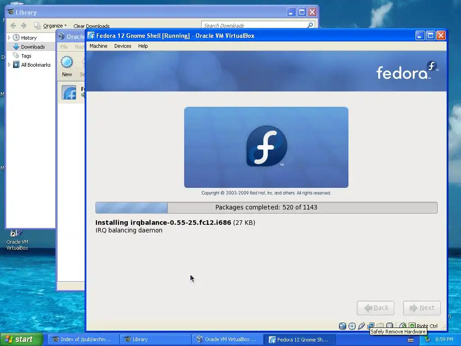Click the mouse integration icon in VM status bar

click(403, 325)
